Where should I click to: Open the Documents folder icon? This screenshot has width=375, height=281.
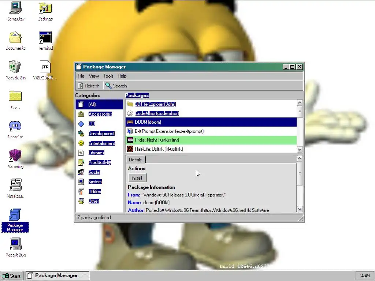tap(15, 41)
